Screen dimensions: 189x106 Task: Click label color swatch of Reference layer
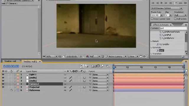(18, 90)
